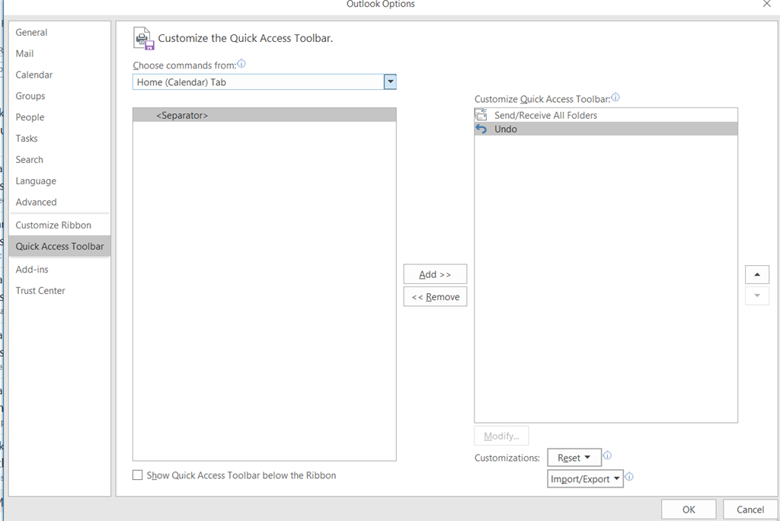Click the info icon next to Reset

[x=607, y=455]
